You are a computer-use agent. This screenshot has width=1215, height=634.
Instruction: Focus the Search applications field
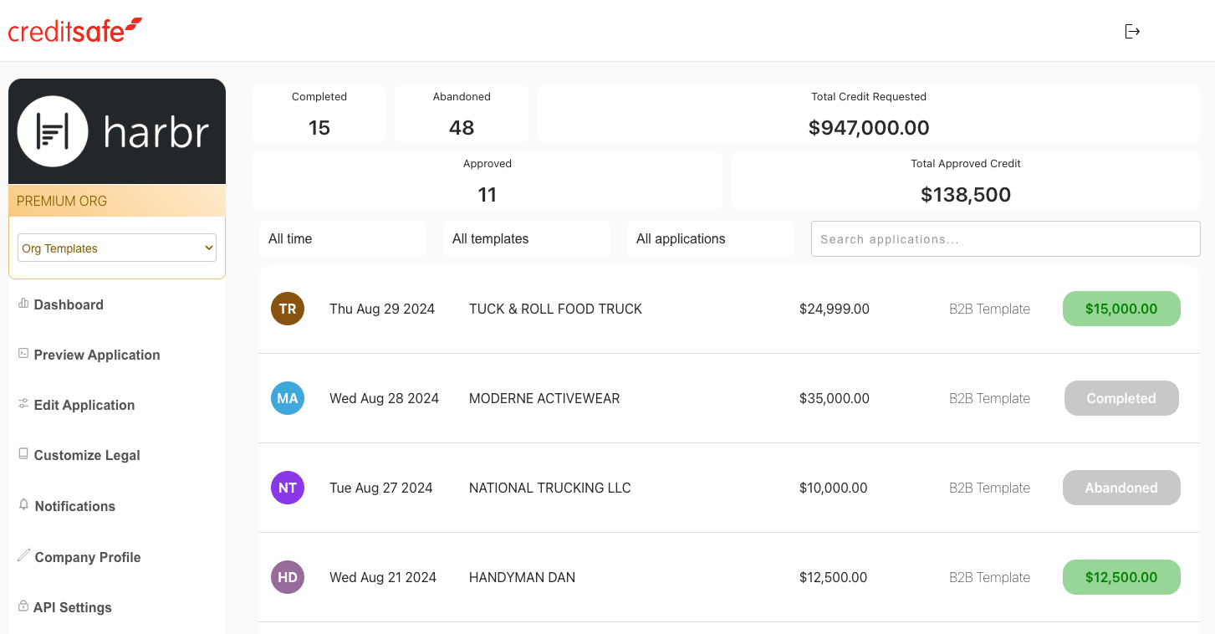coord(1005,239)
